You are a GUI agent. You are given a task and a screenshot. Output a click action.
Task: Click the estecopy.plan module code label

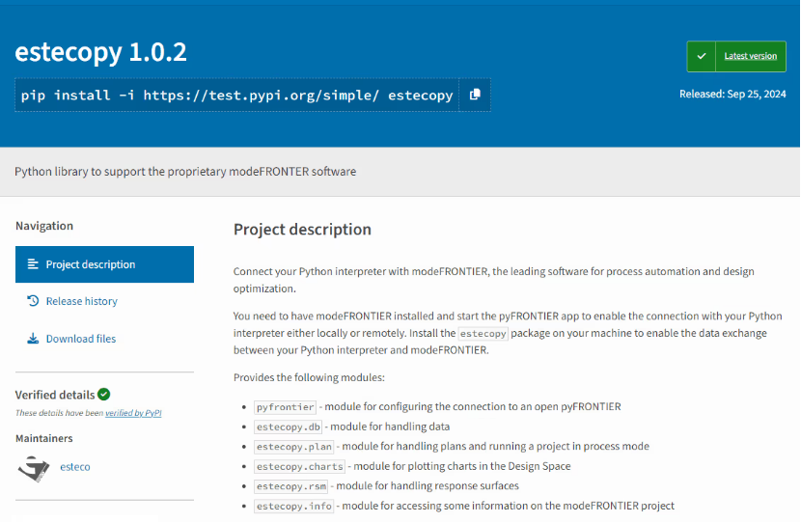click(x=293, y=447)
